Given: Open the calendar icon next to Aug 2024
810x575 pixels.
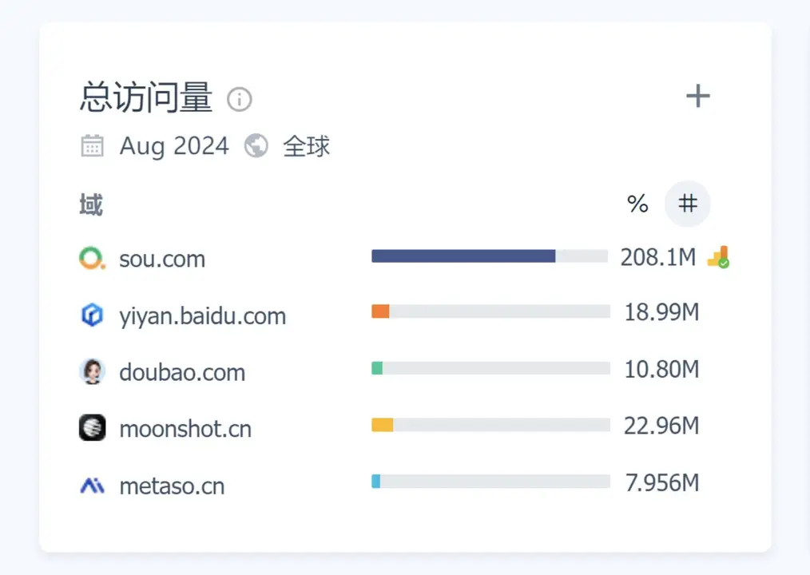Looking at the screenshot, I should tap(92, 145).
